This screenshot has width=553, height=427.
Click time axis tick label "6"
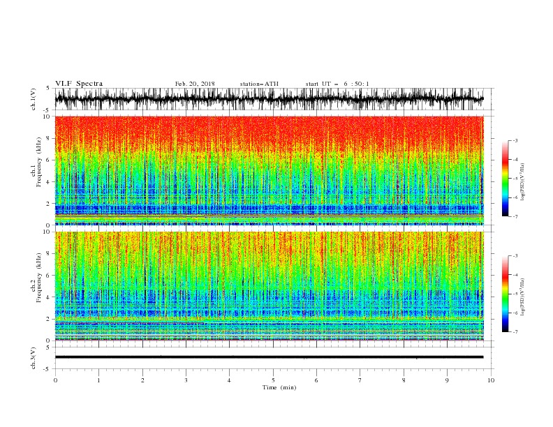317,380
